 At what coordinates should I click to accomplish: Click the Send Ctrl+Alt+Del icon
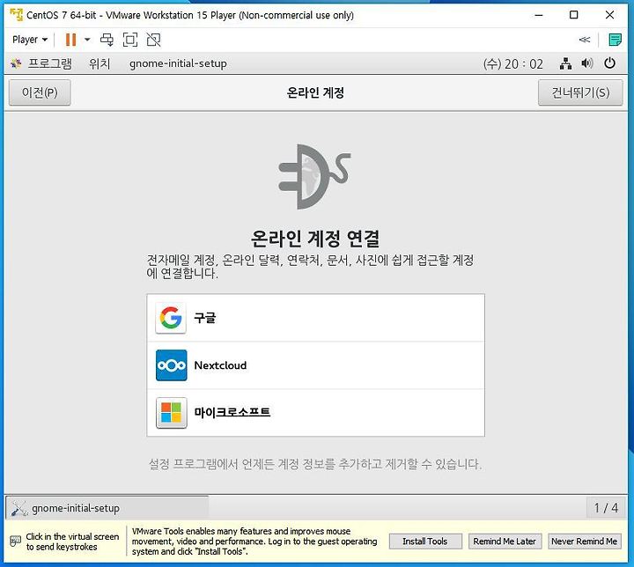[x=107, y=40]
